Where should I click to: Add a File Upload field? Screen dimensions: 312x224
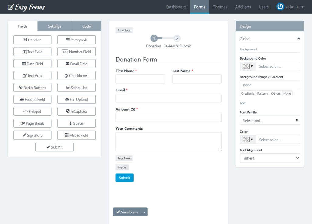click(76, 99)
